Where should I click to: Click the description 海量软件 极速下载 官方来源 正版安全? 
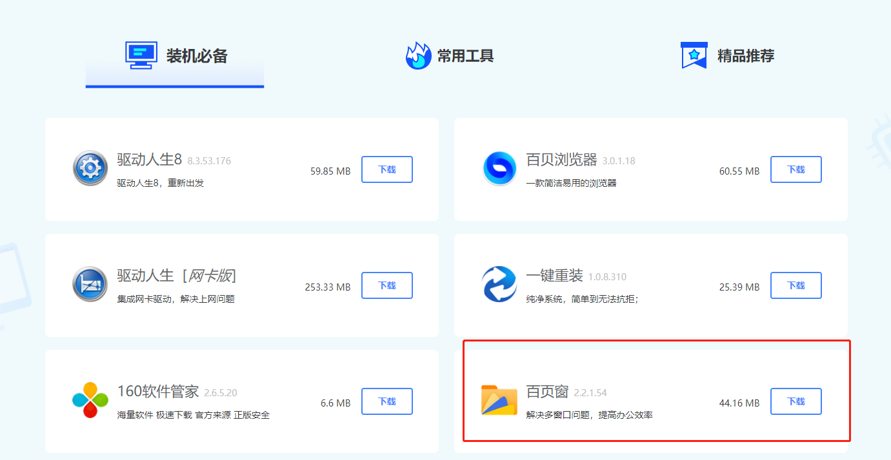194,415
